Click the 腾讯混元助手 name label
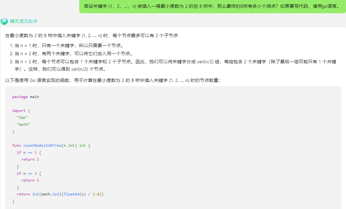This screenshot has height=209, width=346. pos(24,21)
